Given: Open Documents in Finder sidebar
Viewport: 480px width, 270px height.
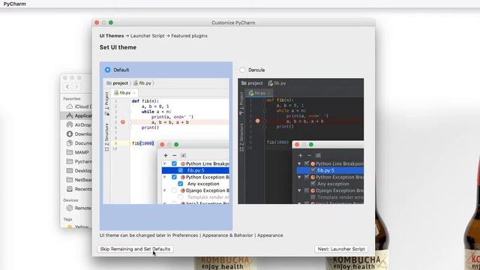Looking at the screenshot, I should [x=79, y=143].
